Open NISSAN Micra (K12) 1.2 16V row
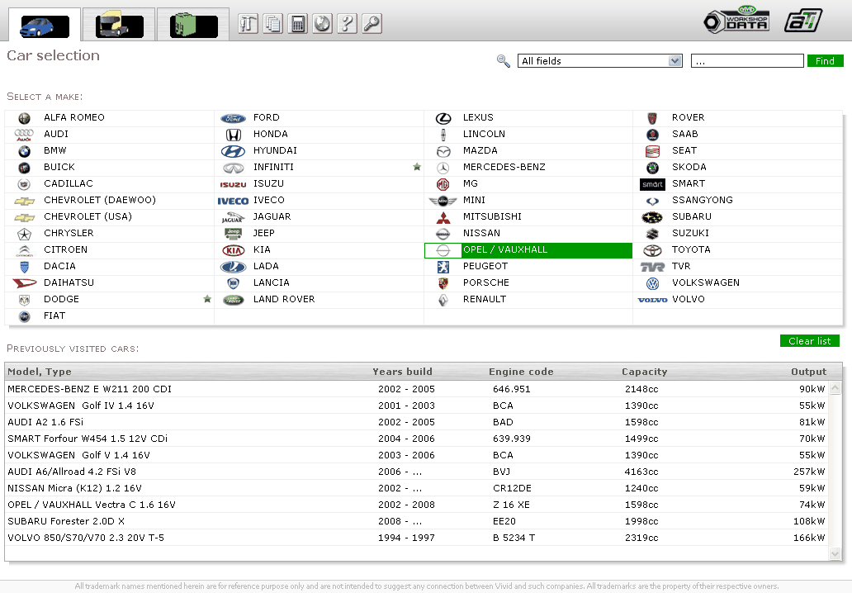The height and width of the screenshot is (593, 852). click(x=417, y=488)
